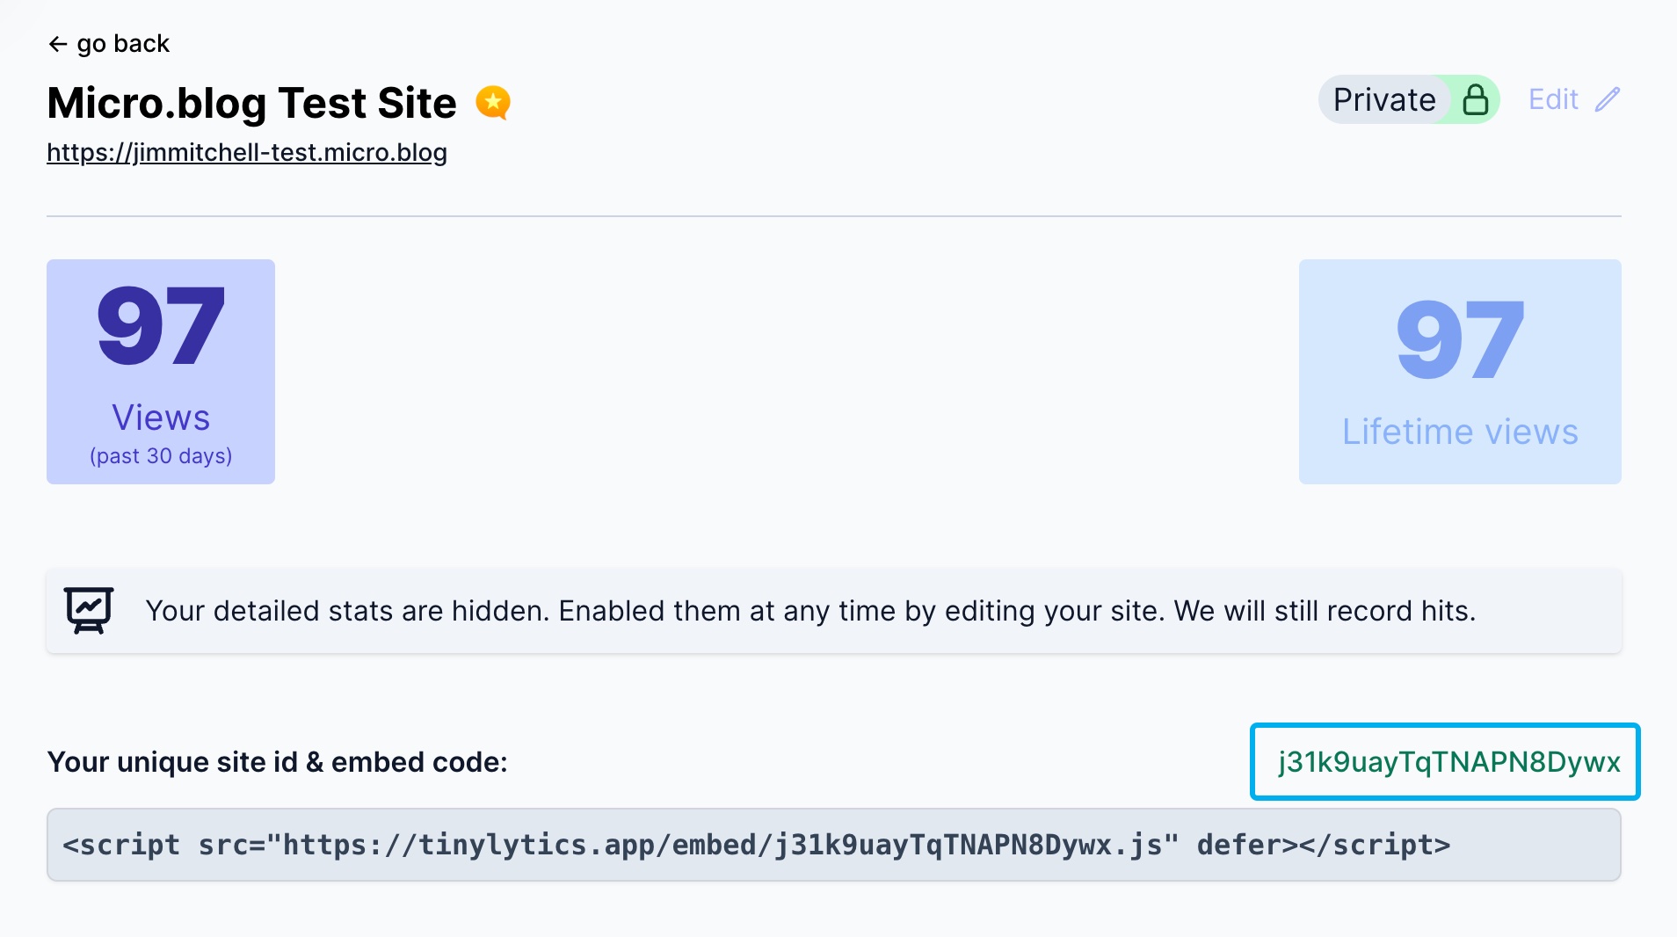Click the Edit link
This screenshot has width=1677, height=937.
click(1553, 99)
